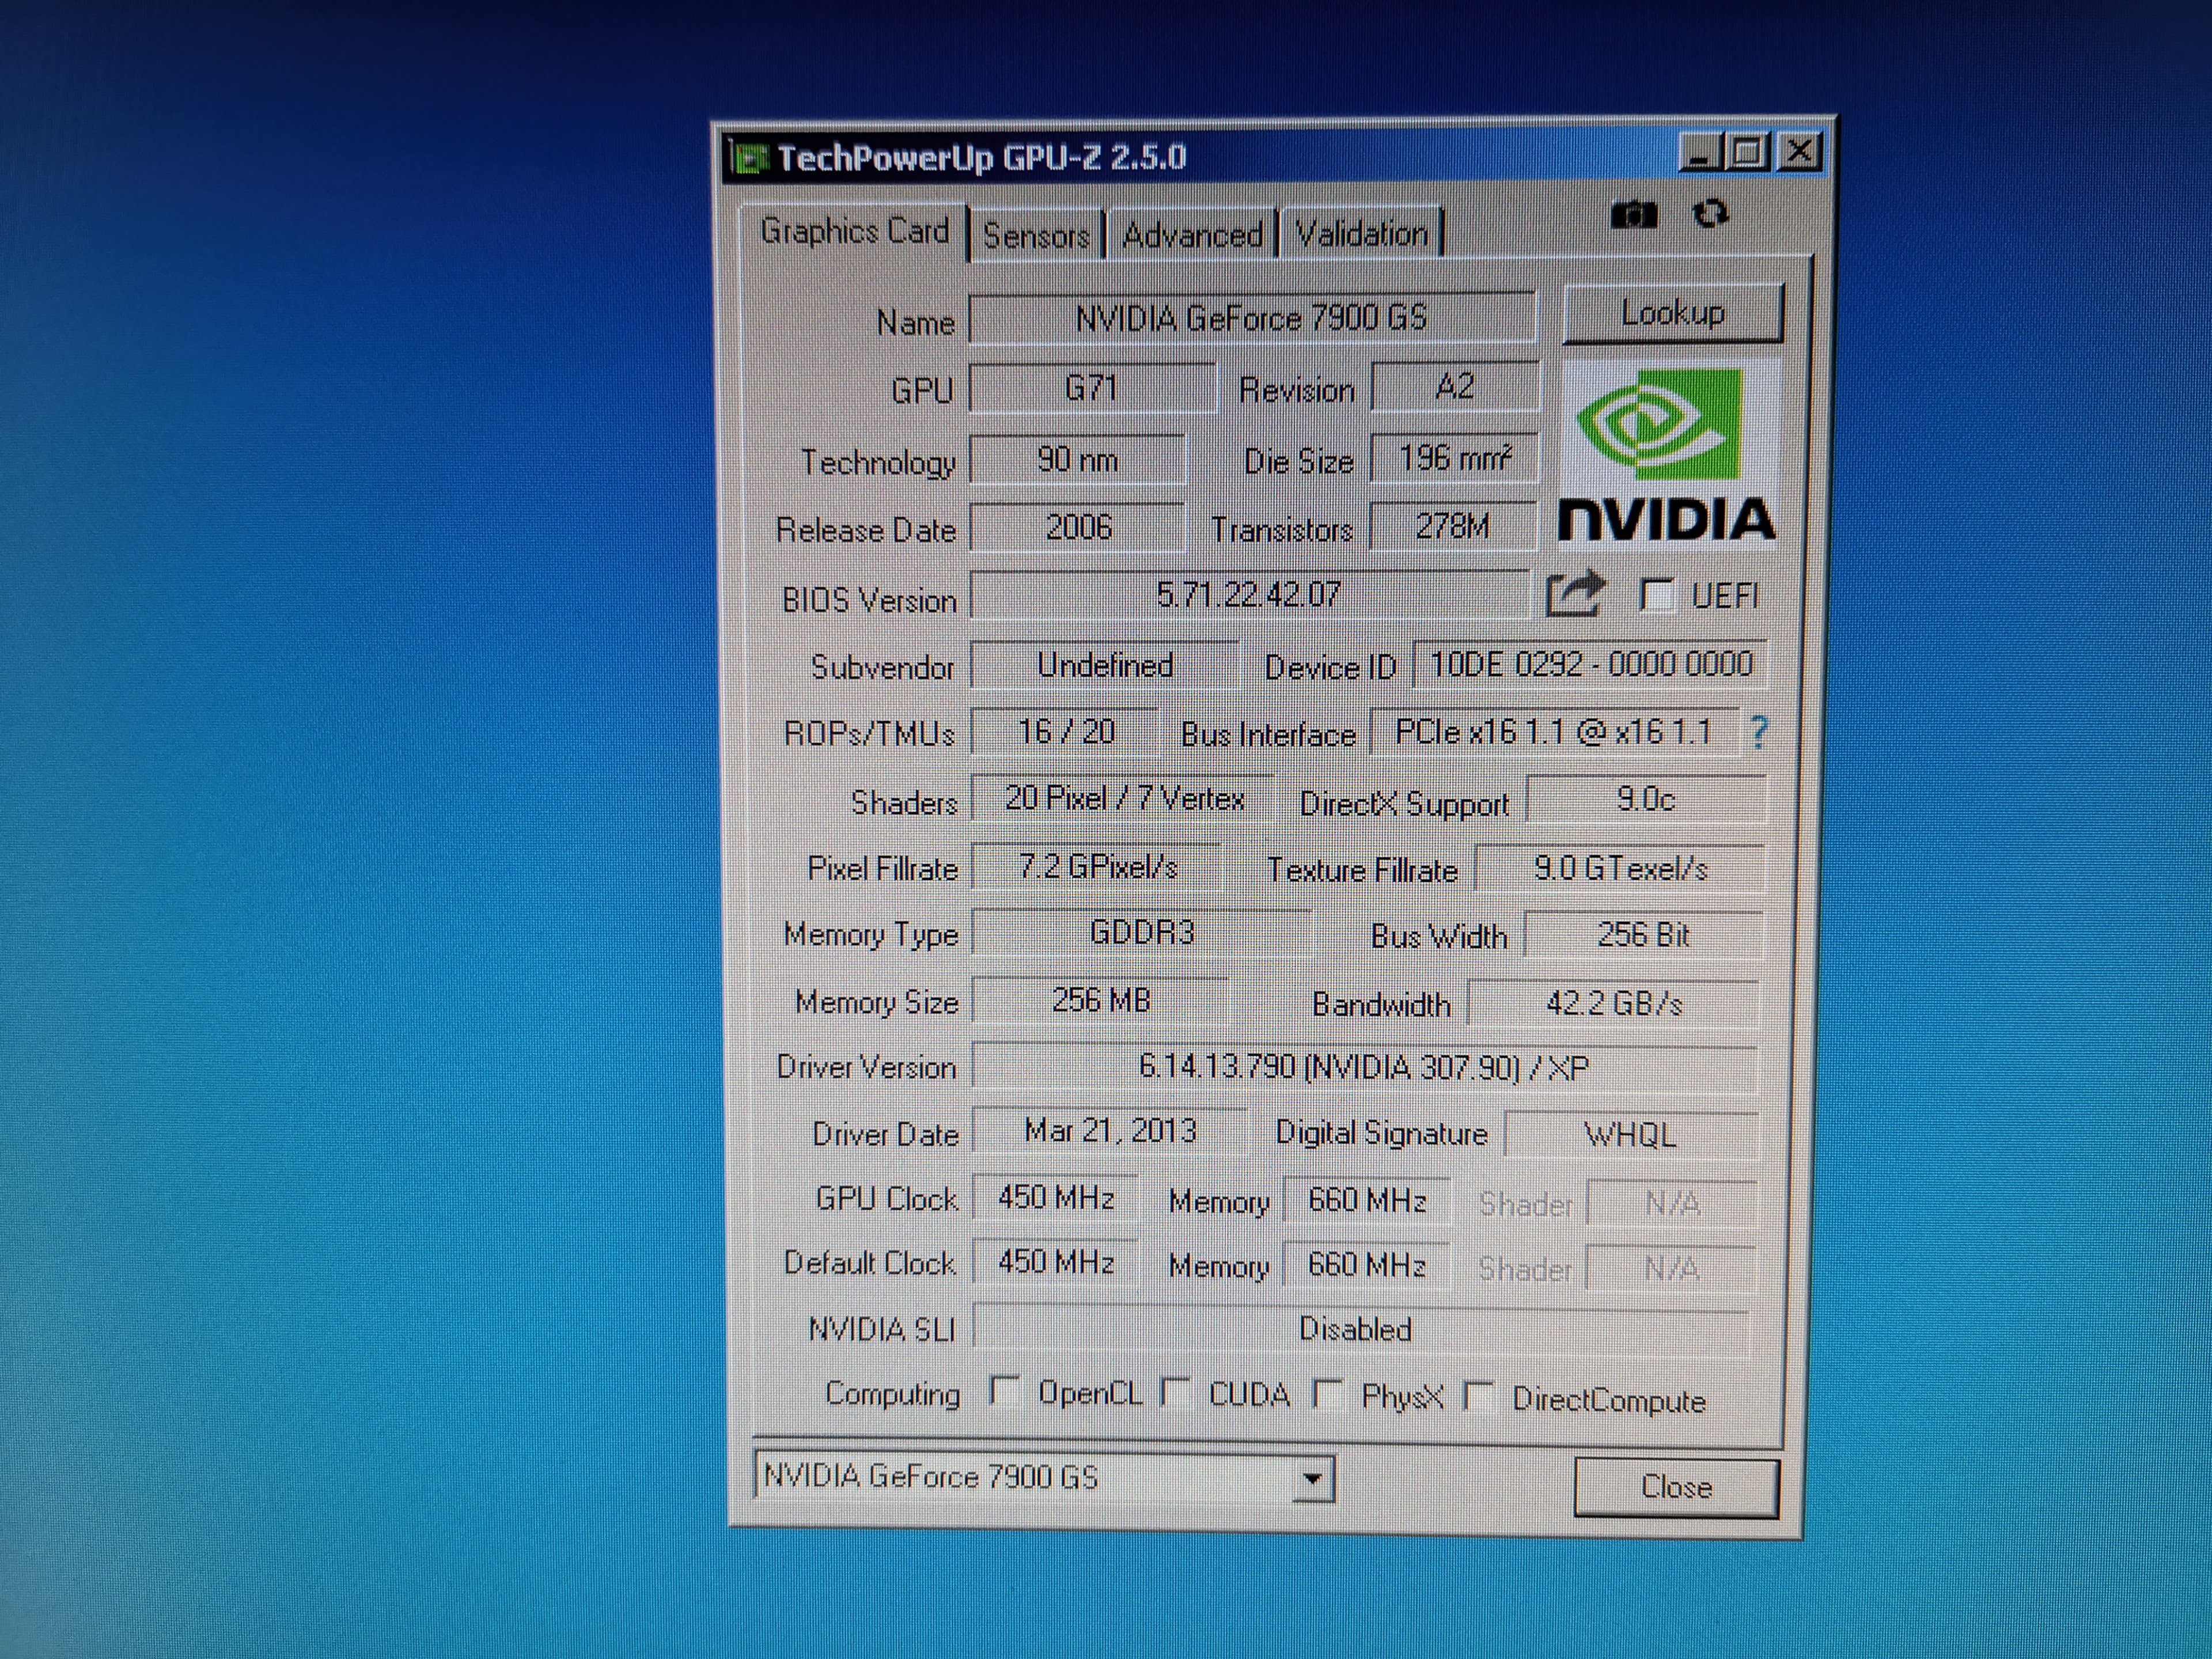Click the Bus Interface question mark
This screenshot has height=1659, width=2212.
[x=1759, y=733]
